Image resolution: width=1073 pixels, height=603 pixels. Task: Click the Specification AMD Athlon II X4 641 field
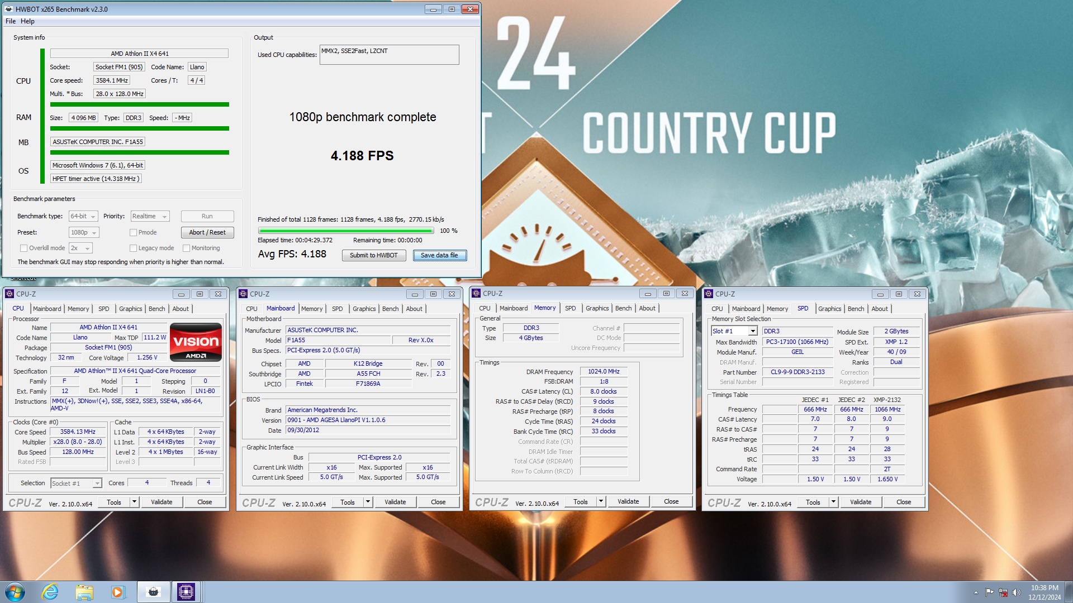(x=135, y=371)
